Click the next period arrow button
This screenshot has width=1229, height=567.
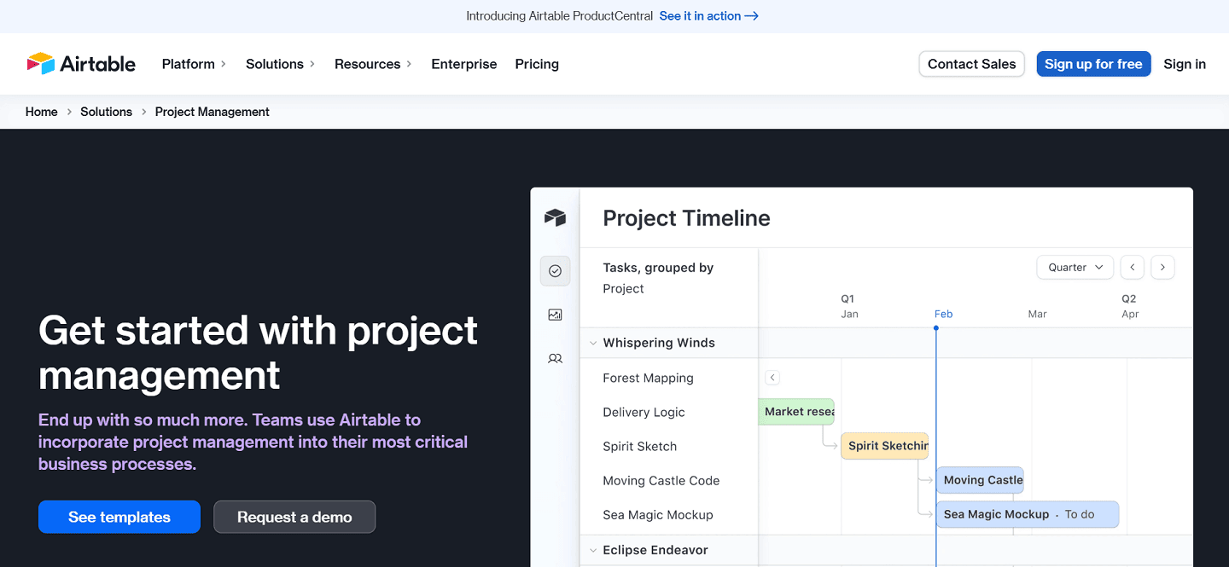tap(1162, 267)
